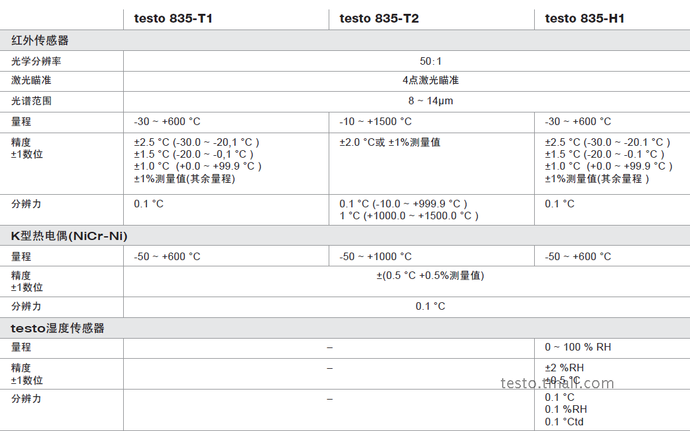Select the 50:1 optical resolution value
The width and height of the screenshot is (690, 431).
[430, 61]
